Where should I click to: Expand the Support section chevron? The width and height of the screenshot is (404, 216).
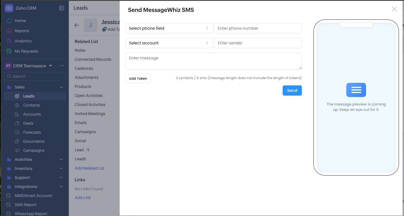point(61,178)
